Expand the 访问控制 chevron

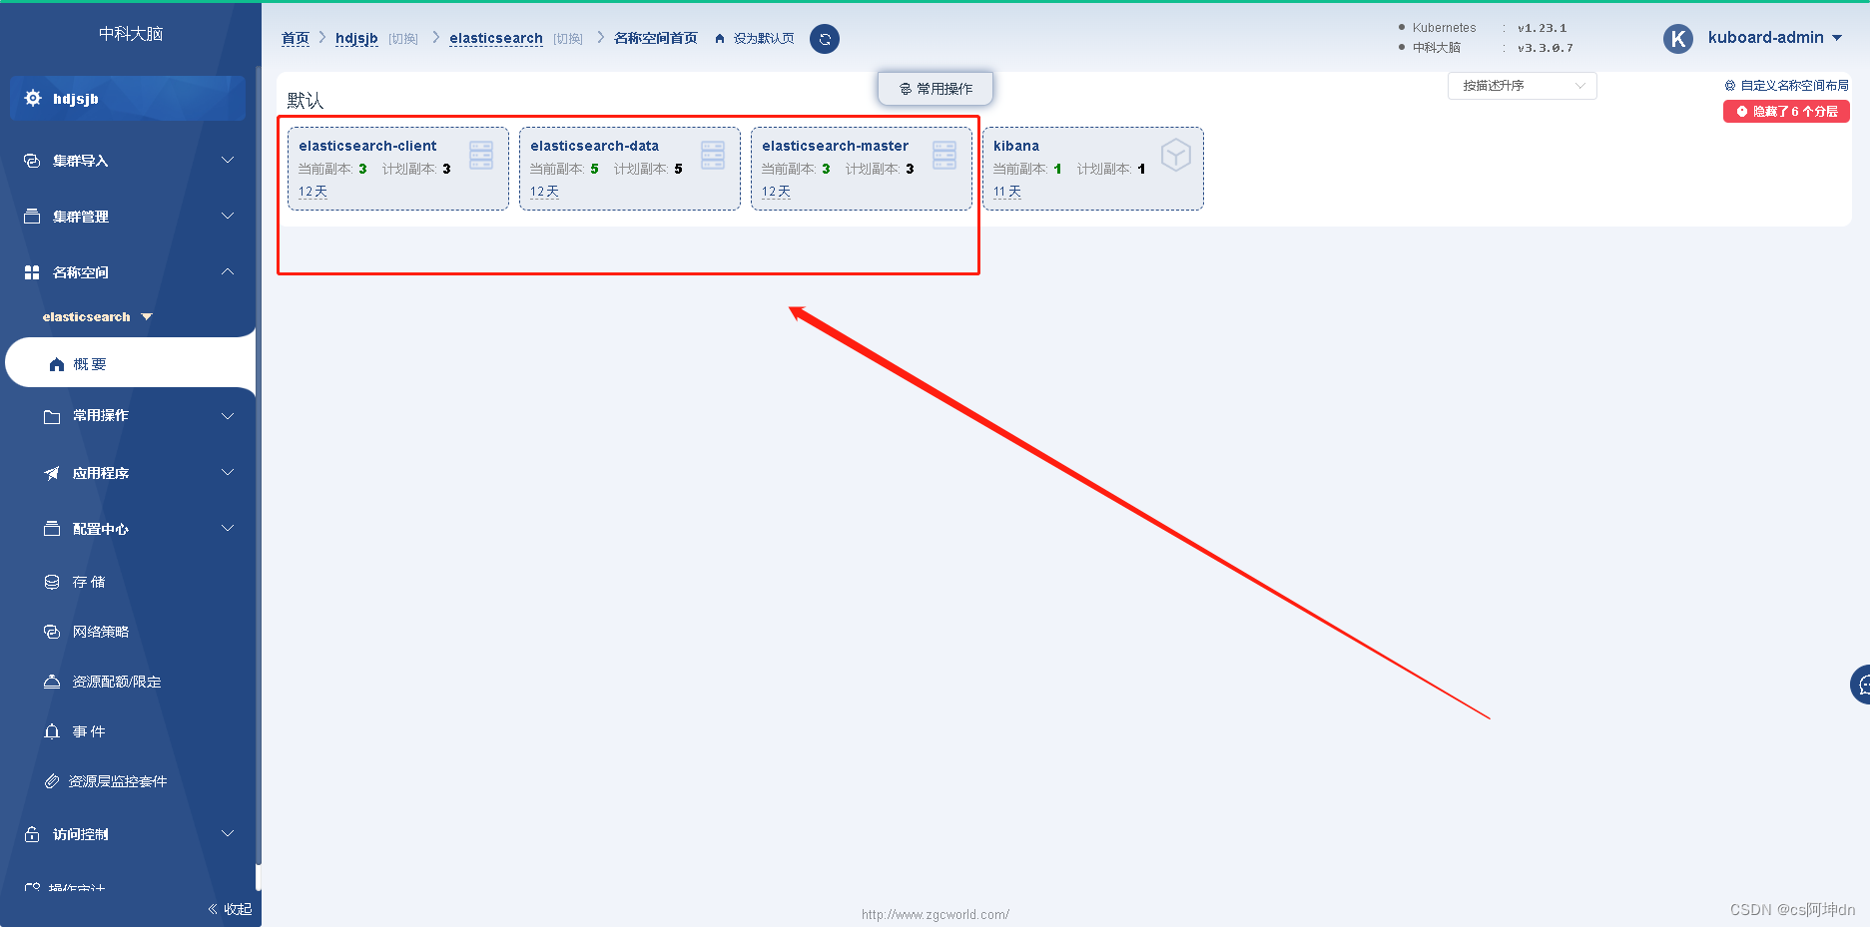[x=228, y=833]
